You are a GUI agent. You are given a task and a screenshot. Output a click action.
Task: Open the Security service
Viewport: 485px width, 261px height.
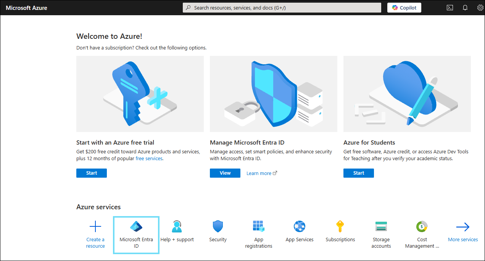click(218, 230)
